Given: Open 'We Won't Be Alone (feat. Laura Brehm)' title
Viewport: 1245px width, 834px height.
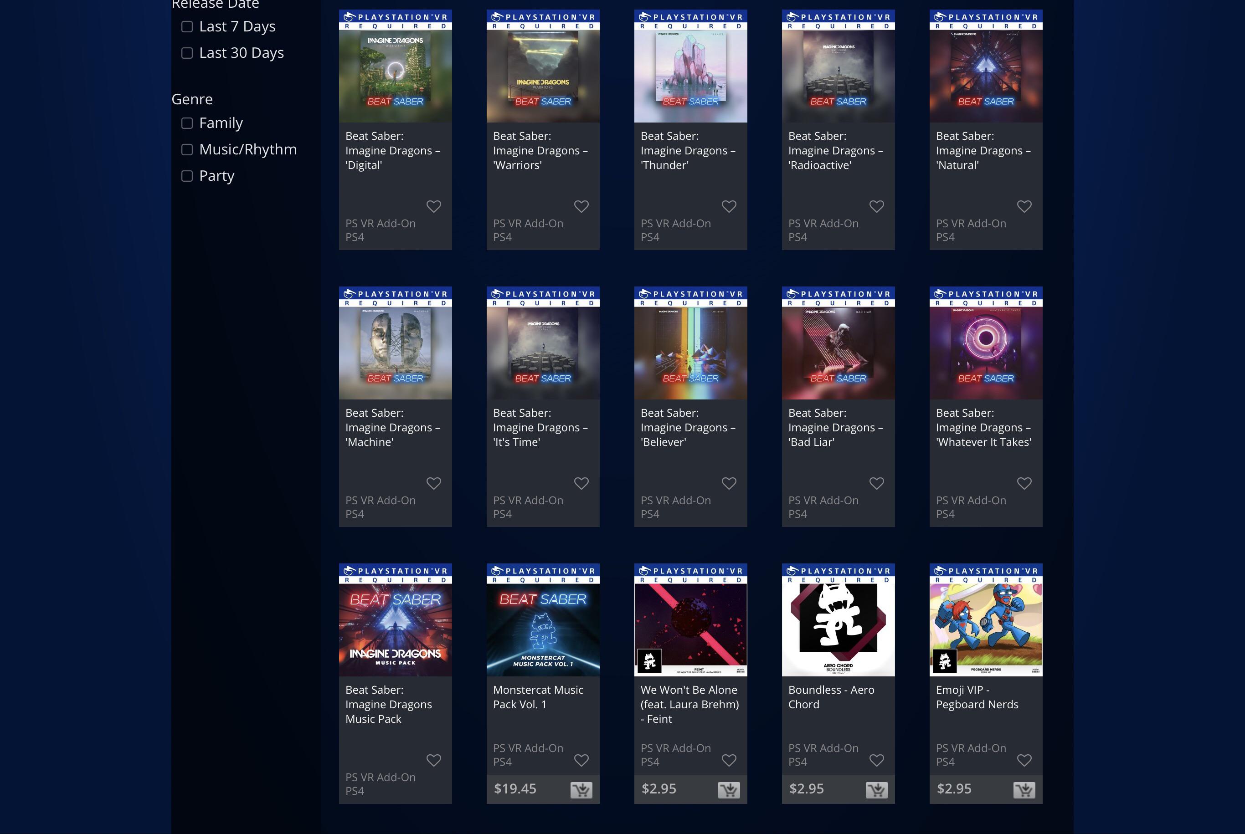Looking at the screenshot, I should point(689,704).
